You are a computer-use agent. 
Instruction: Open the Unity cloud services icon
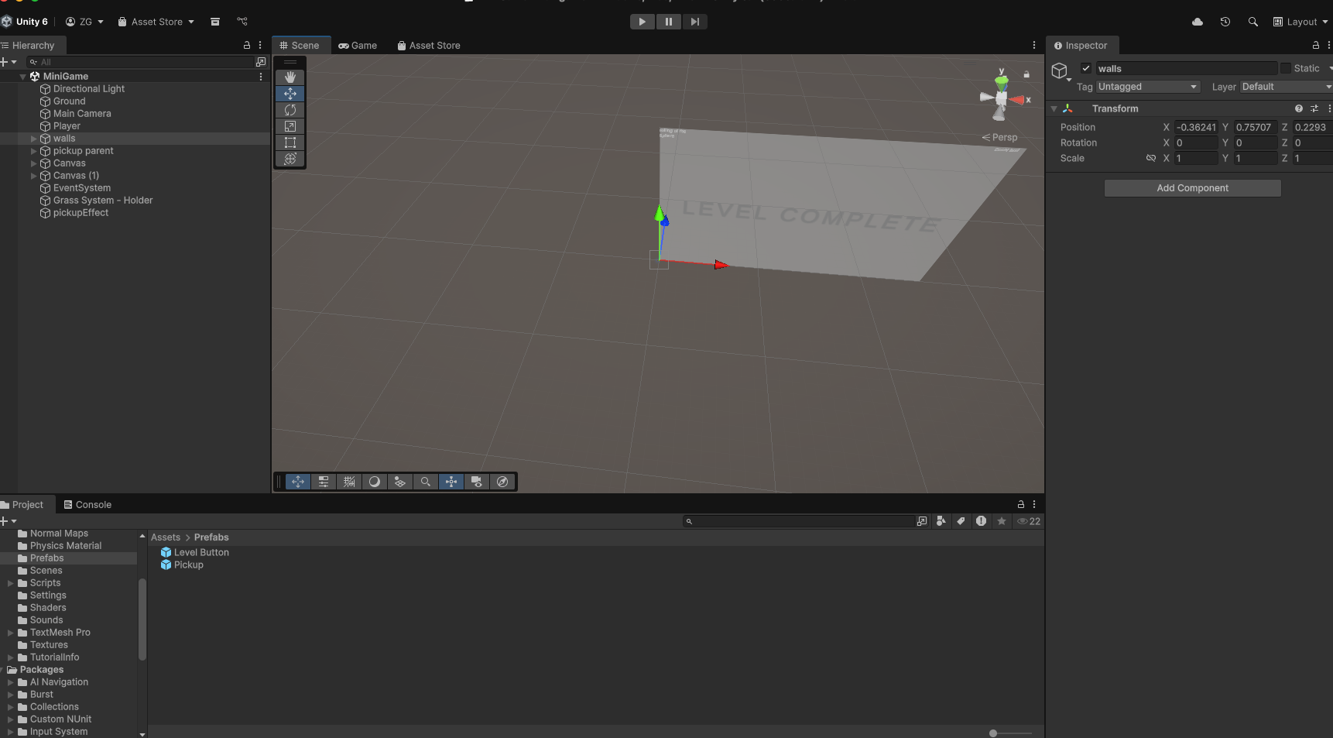click(x=1197, y=22)
